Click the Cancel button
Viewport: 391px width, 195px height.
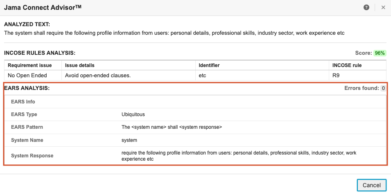[371, 185]
